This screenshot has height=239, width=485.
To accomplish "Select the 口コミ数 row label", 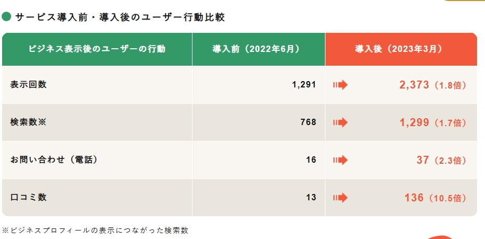I will pos(29,198).
